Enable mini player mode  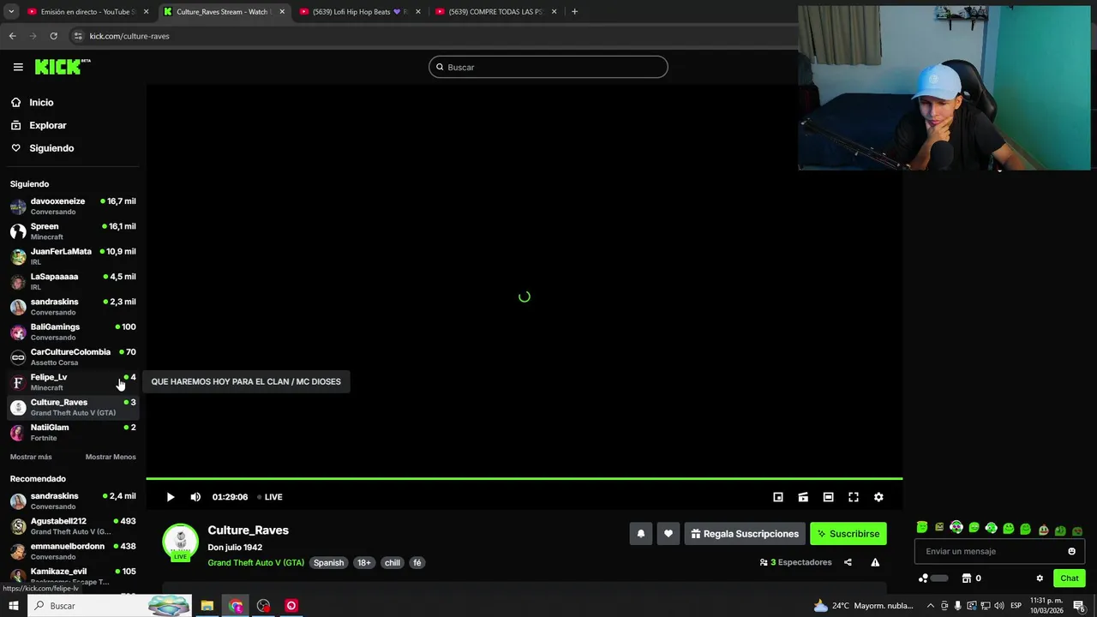pyautogui.click(x=778, y=497)
